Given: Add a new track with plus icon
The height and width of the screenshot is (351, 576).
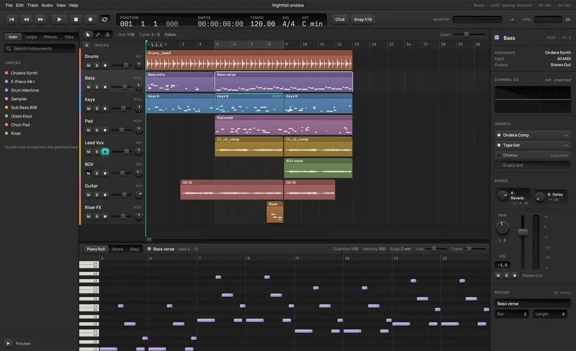Looking at the screenshot, I should (86, 45).
